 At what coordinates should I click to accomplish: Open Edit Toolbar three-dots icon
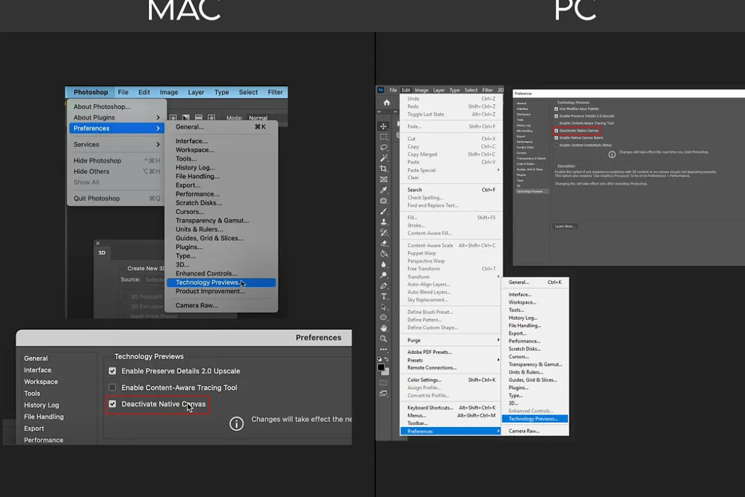tap(383, 349)
